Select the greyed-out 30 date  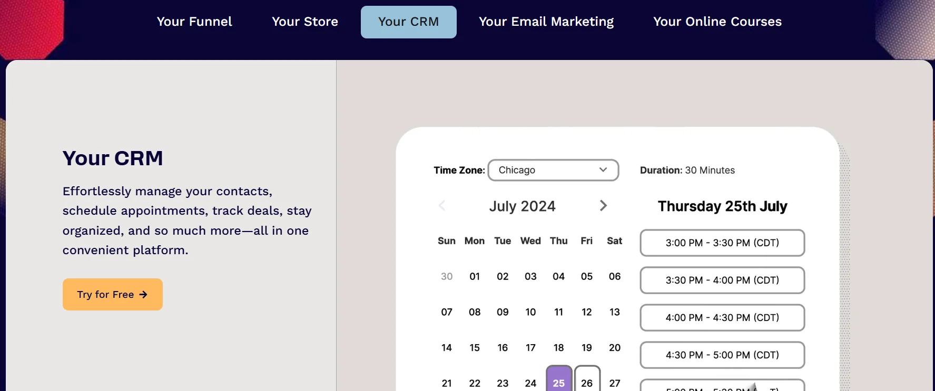(447, 276)
